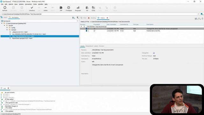Image resolution: width=204 pixels, height=115 pixels.
Task: Collapse the c:\Users\livestream\Desktop\P42 root node
Action: 2,23
